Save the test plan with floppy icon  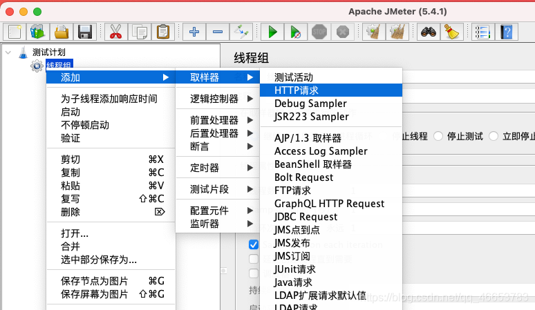84,32
